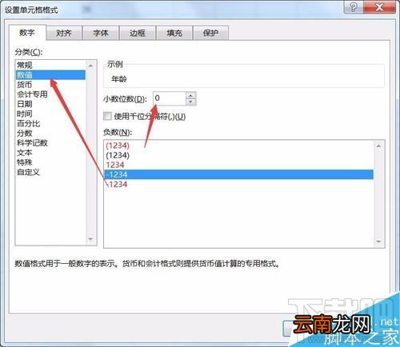Click the 小数位数 input field

(170, 98)
